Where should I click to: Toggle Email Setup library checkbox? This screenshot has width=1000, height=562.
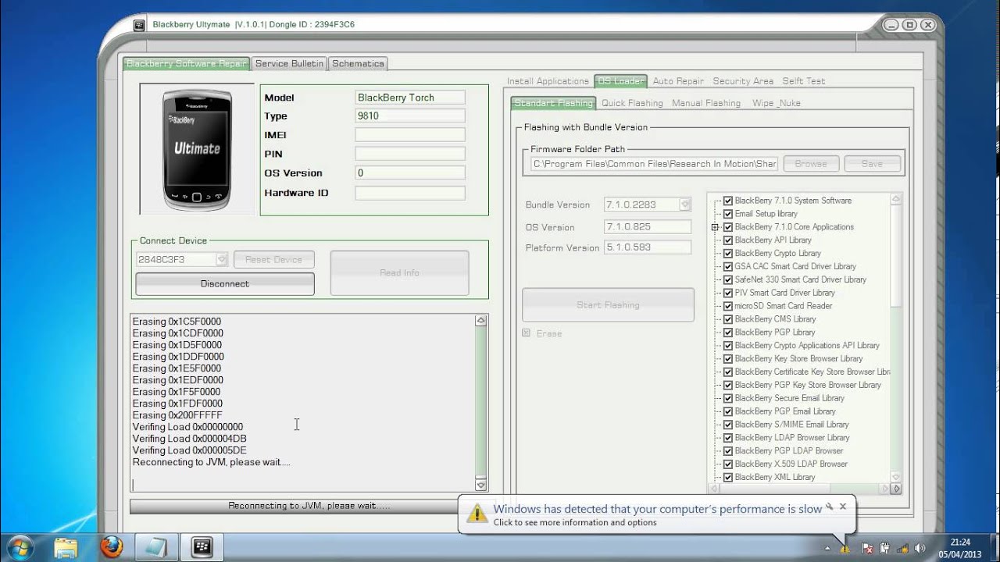click(728, 214)
